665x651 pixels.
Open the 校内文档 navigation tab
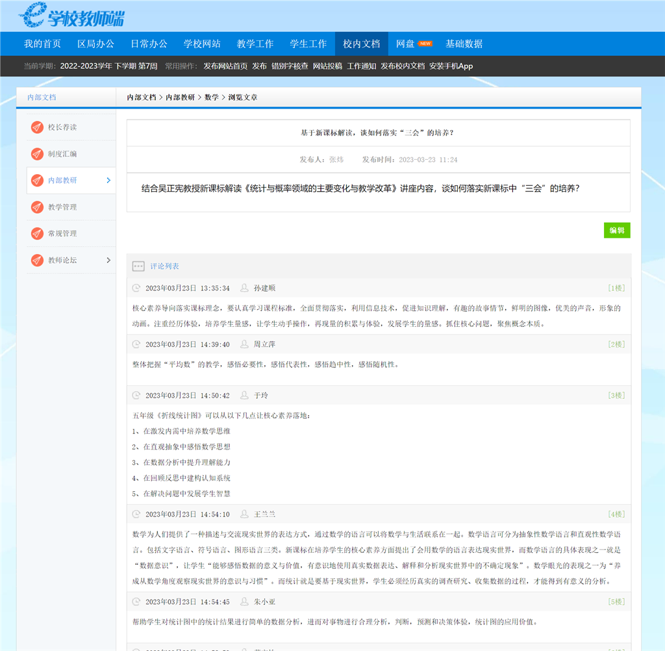[361, 44]
